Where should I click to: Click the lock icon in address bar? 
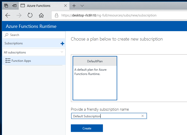tap(57, 15)
